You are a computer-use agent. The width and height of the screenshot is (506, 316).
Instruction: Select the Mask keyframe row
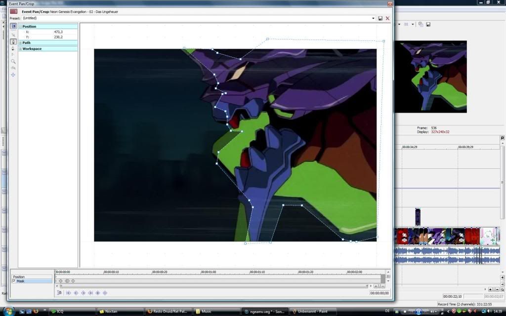32,281
